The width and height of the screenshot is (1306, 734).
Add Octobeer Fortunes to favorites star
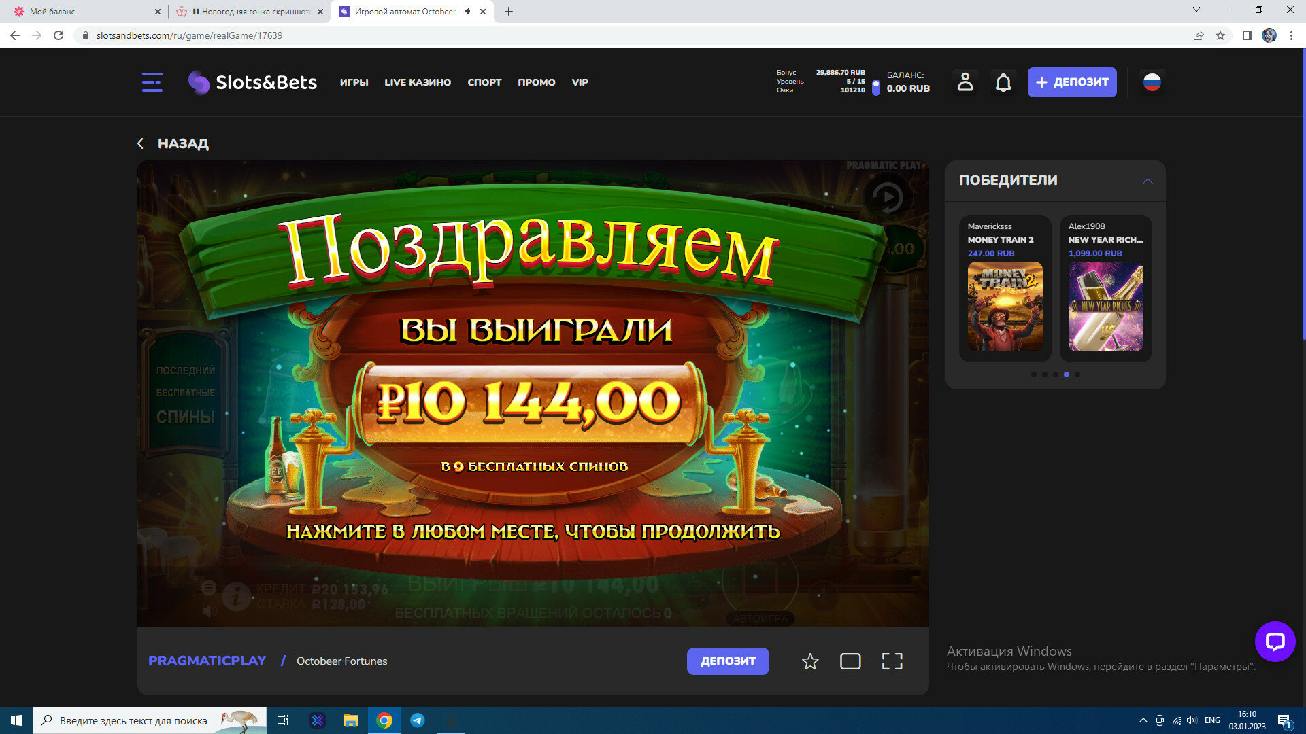pyautogui.click(x=809, y=661)
